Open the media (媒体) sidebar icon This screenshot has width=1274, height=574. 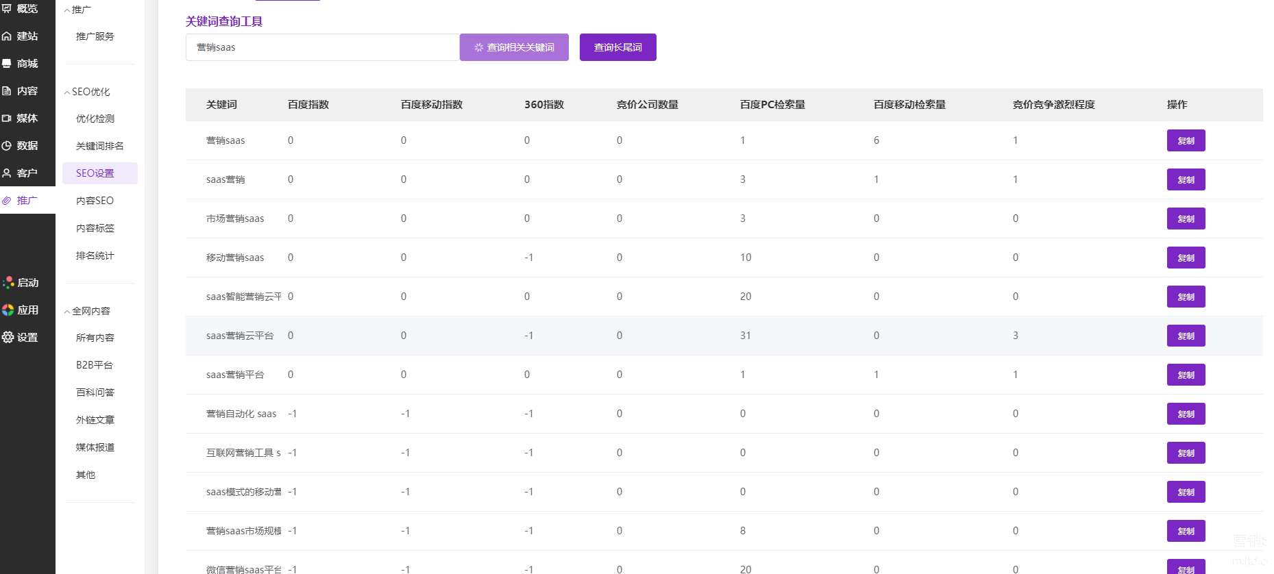7,118
